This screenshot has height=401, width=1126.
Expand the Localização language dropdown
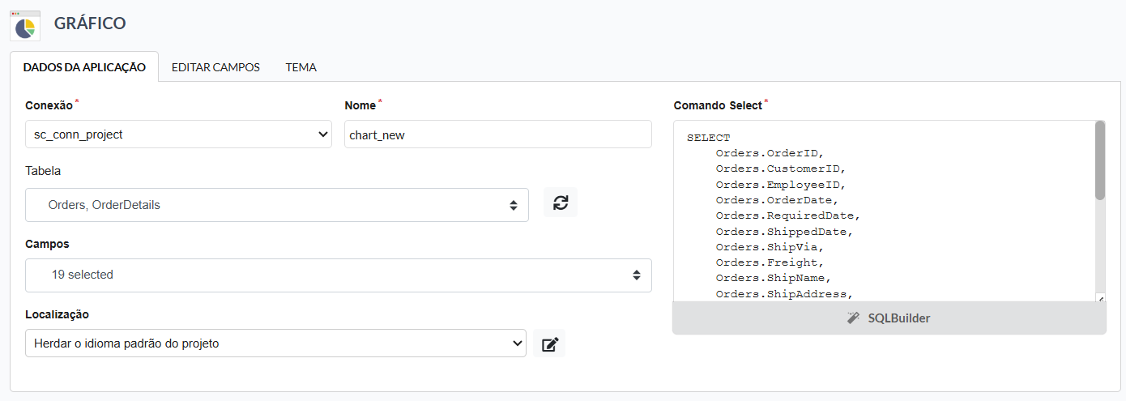[275, 343]
